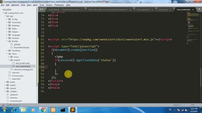
Task: Close the add_student.php tab
Action: click(152, 10)
